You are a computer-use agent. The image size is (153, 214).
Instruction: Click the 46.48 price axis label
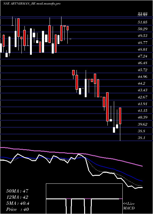143,63
